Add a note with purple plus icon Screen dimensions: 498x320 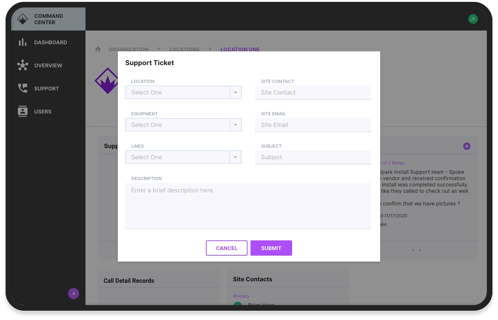[x=467, y=146]
